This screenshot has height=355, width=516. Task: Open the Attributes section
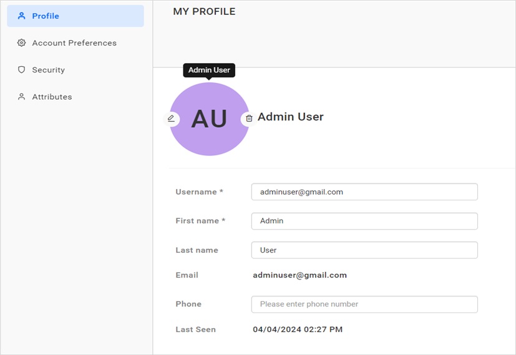[x=75, y=97]
